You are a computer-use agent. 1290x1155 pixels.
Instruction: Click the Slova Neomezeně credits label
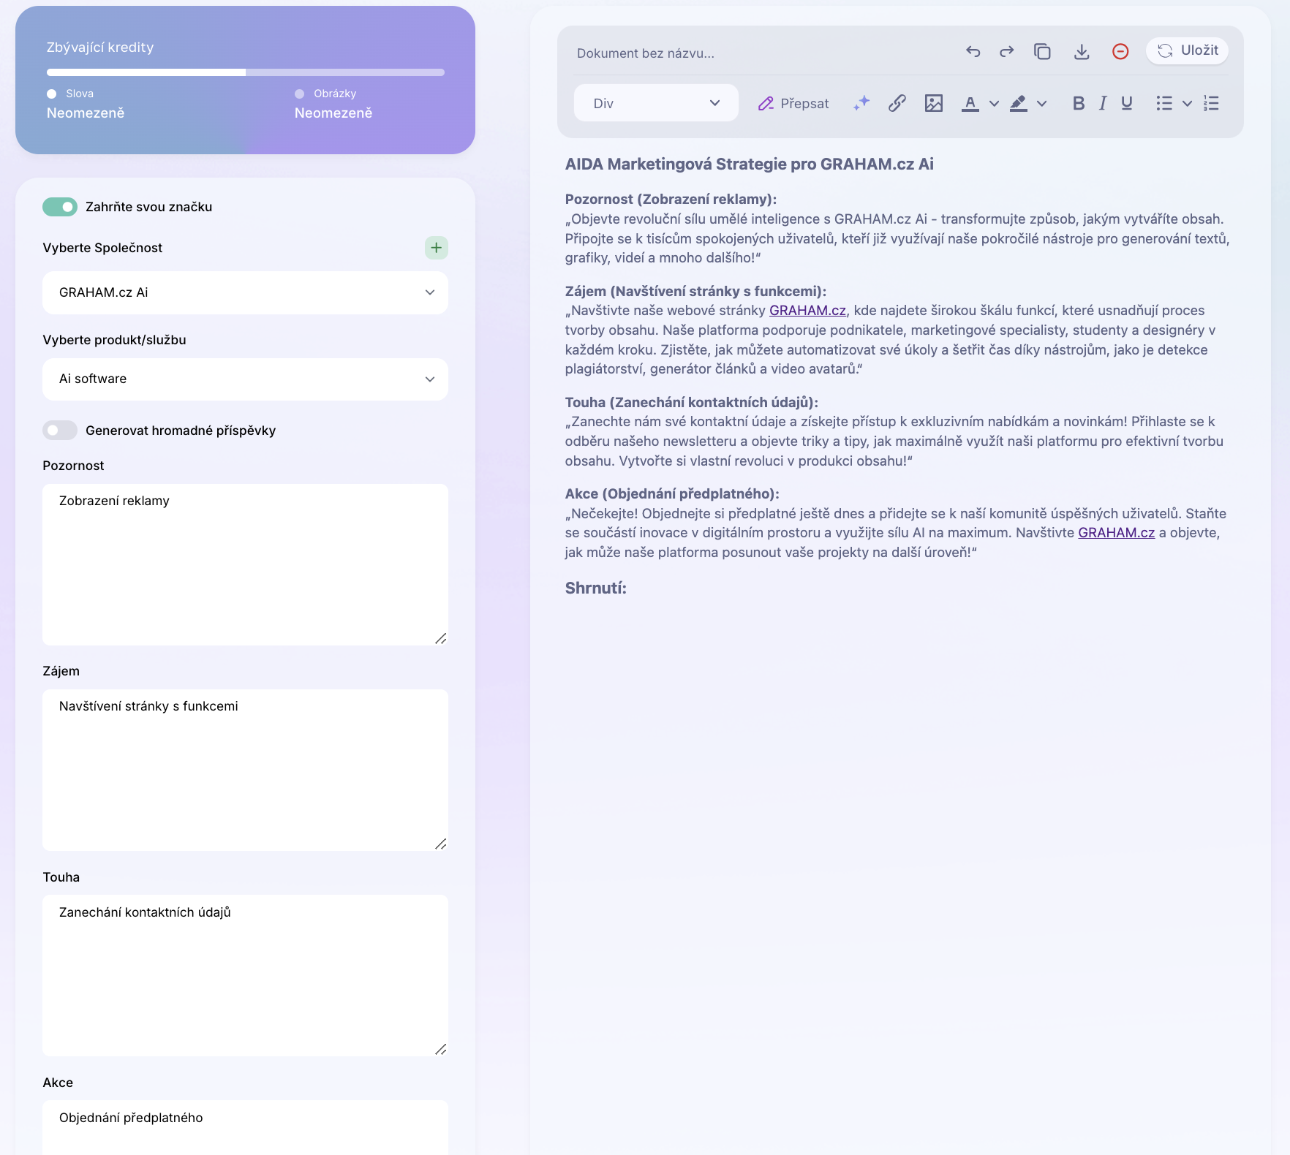pos(86,104)
